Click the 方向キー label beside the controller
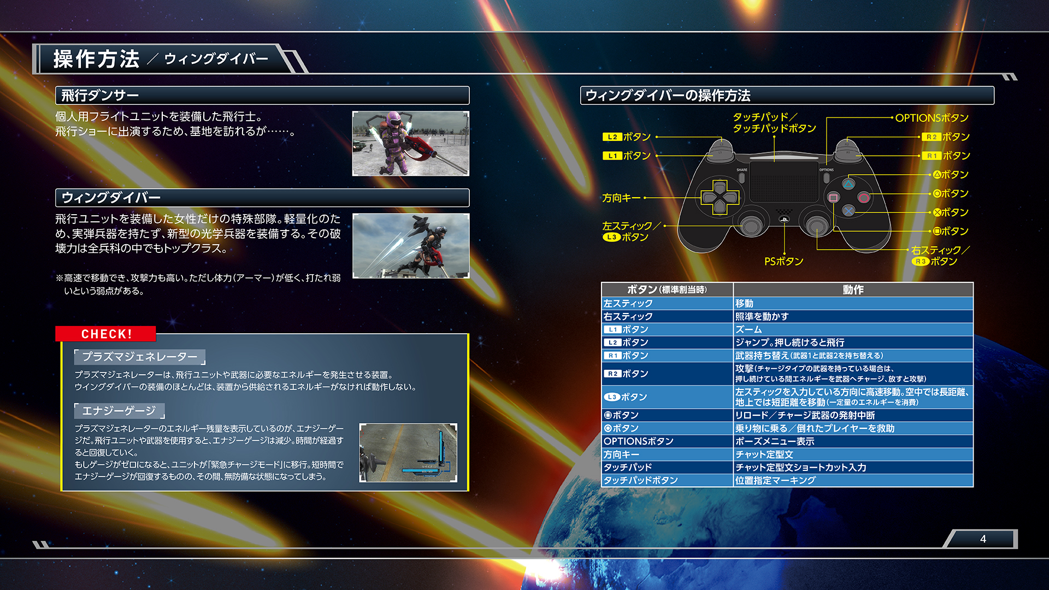The width and height of the screenshot is (1049, 590). click(x=621, y=198)
